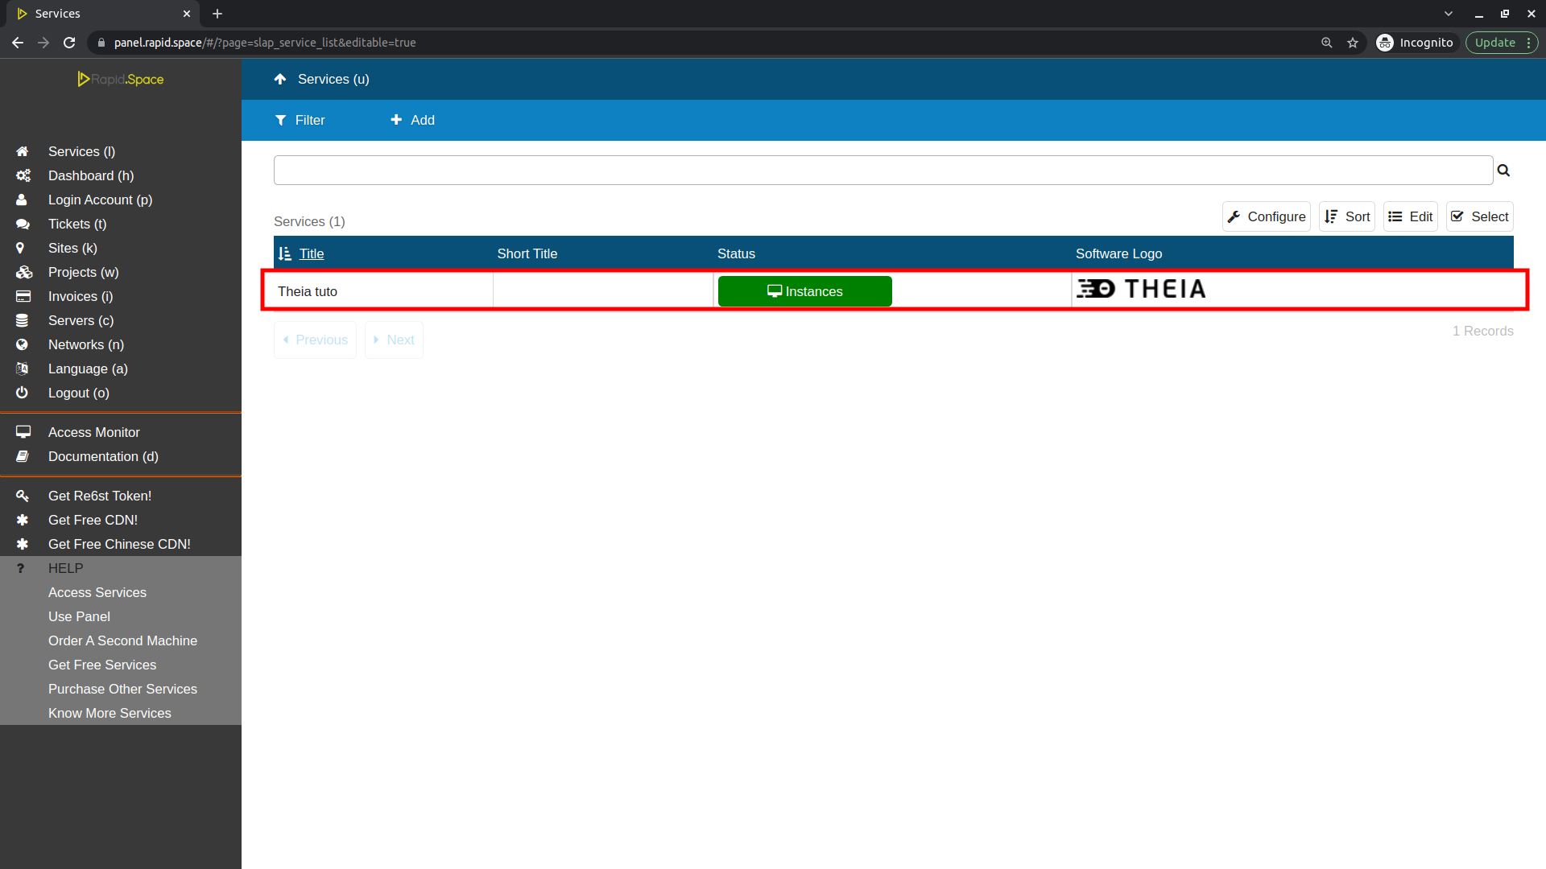This screenshot has width=1546, height=869.
Task: Click the Instances status button
Action: (x=804, y=292)
